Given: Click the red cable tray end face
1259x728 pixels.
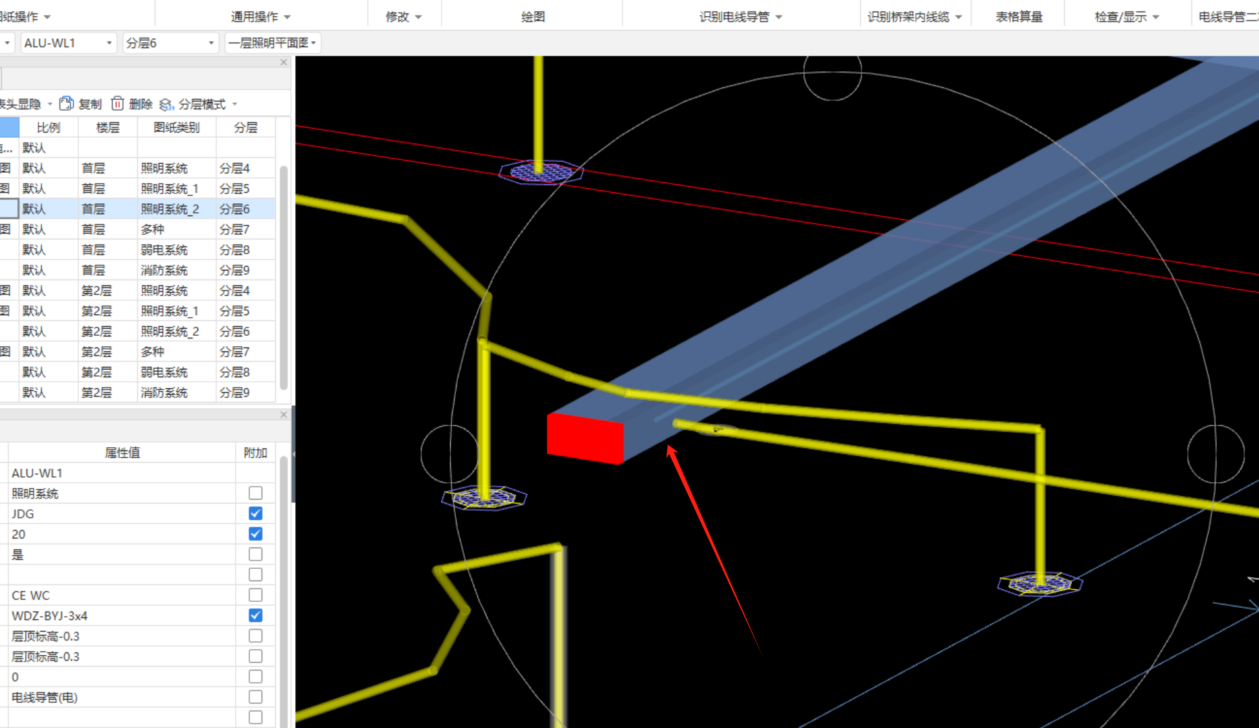Looking at the screenshot, I should pyautogui.click(x=585, y=438).
